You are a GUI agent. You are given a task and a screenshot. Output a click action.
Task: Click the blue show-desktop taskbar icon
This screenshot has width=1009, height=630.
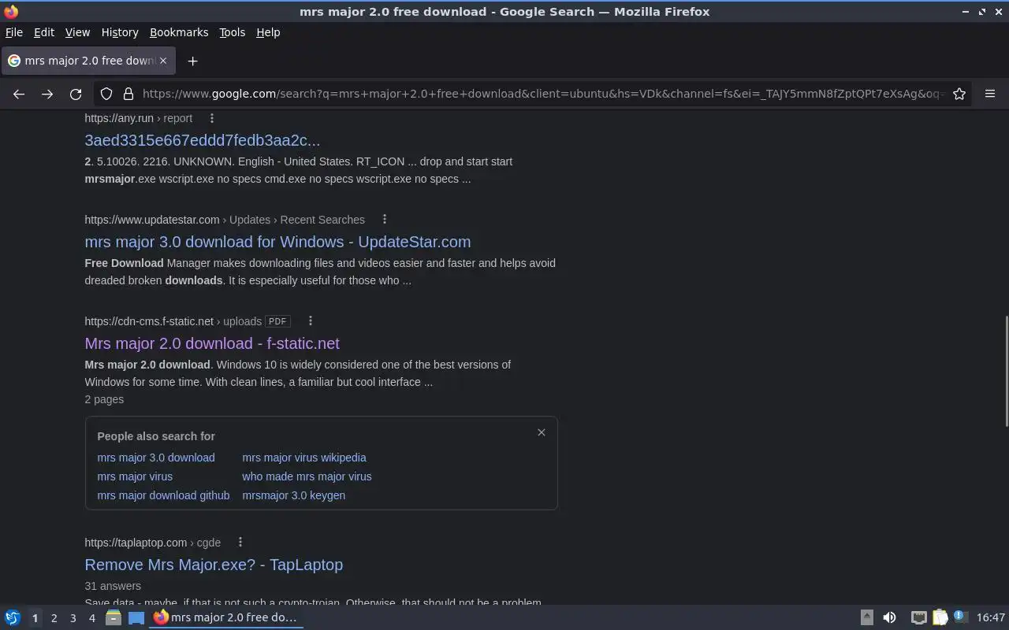[136, 617]
